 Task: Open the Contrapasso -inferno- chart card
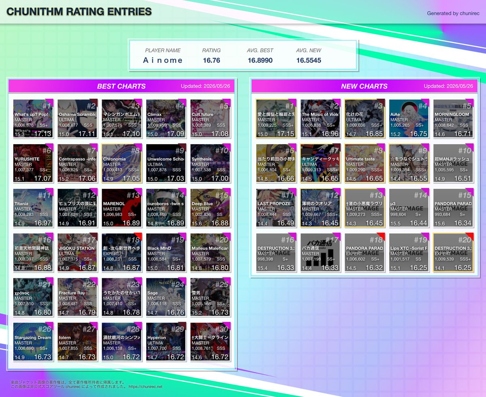click(x=78, y=163)
